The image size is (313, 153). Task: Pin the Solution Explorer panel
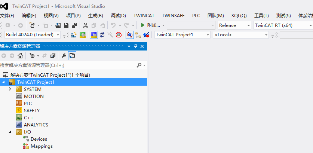coord(135,46)
